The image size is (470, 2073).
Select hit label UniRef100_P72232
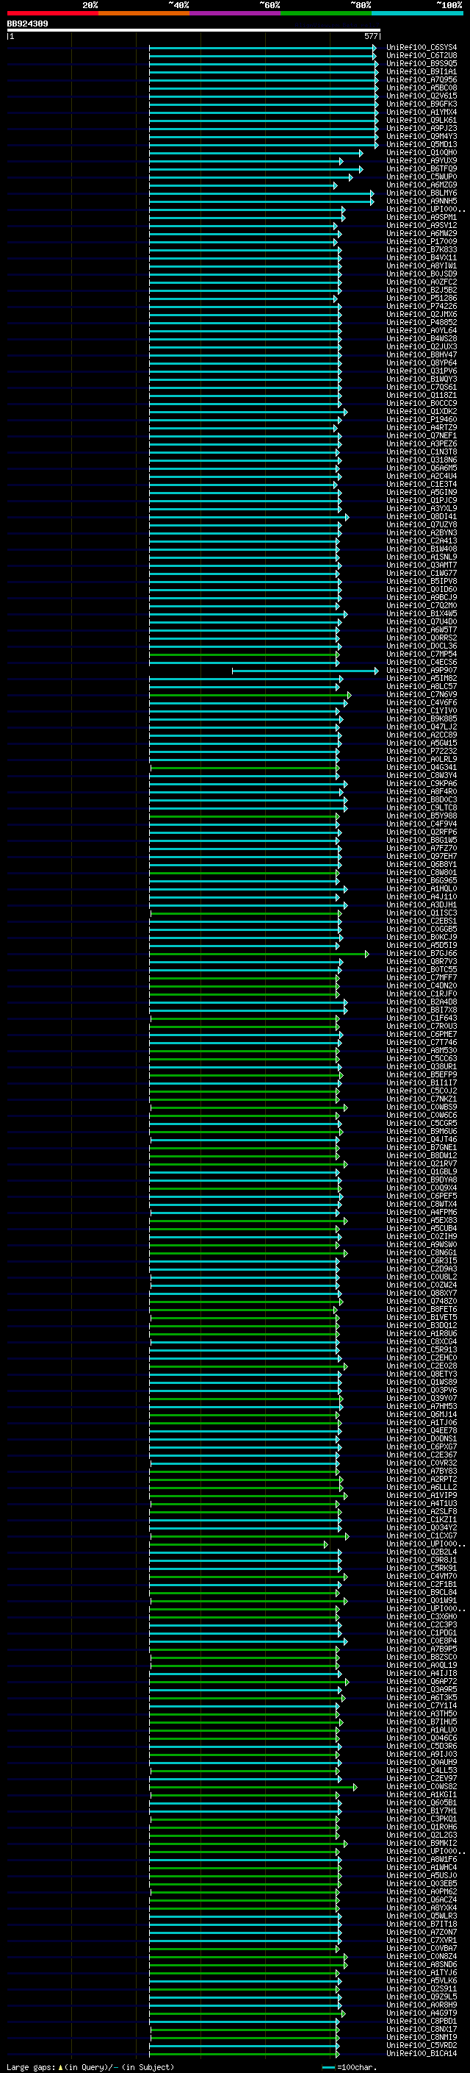coord(422,751)
